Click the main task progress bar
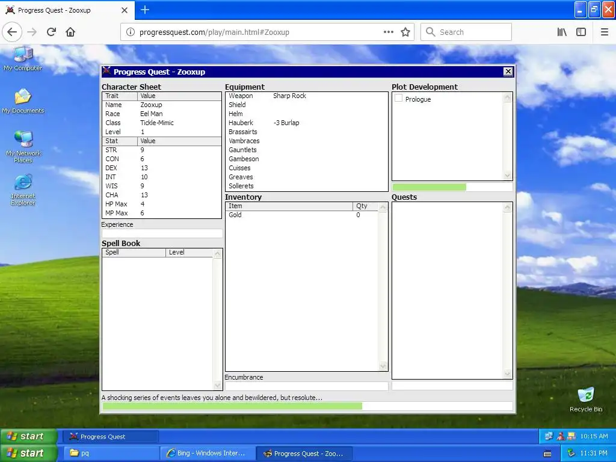Image resolution: width=616 pixels, height=462 pixels. 307,406
